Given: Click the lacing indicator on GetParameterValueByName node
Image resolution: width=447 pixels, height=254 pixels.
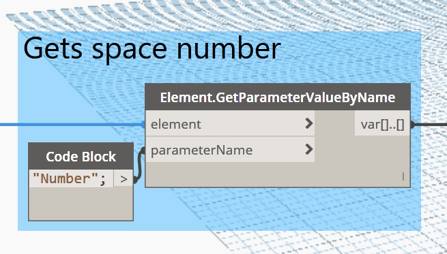Looking at the screenshot, I should (x=403, y=176).
